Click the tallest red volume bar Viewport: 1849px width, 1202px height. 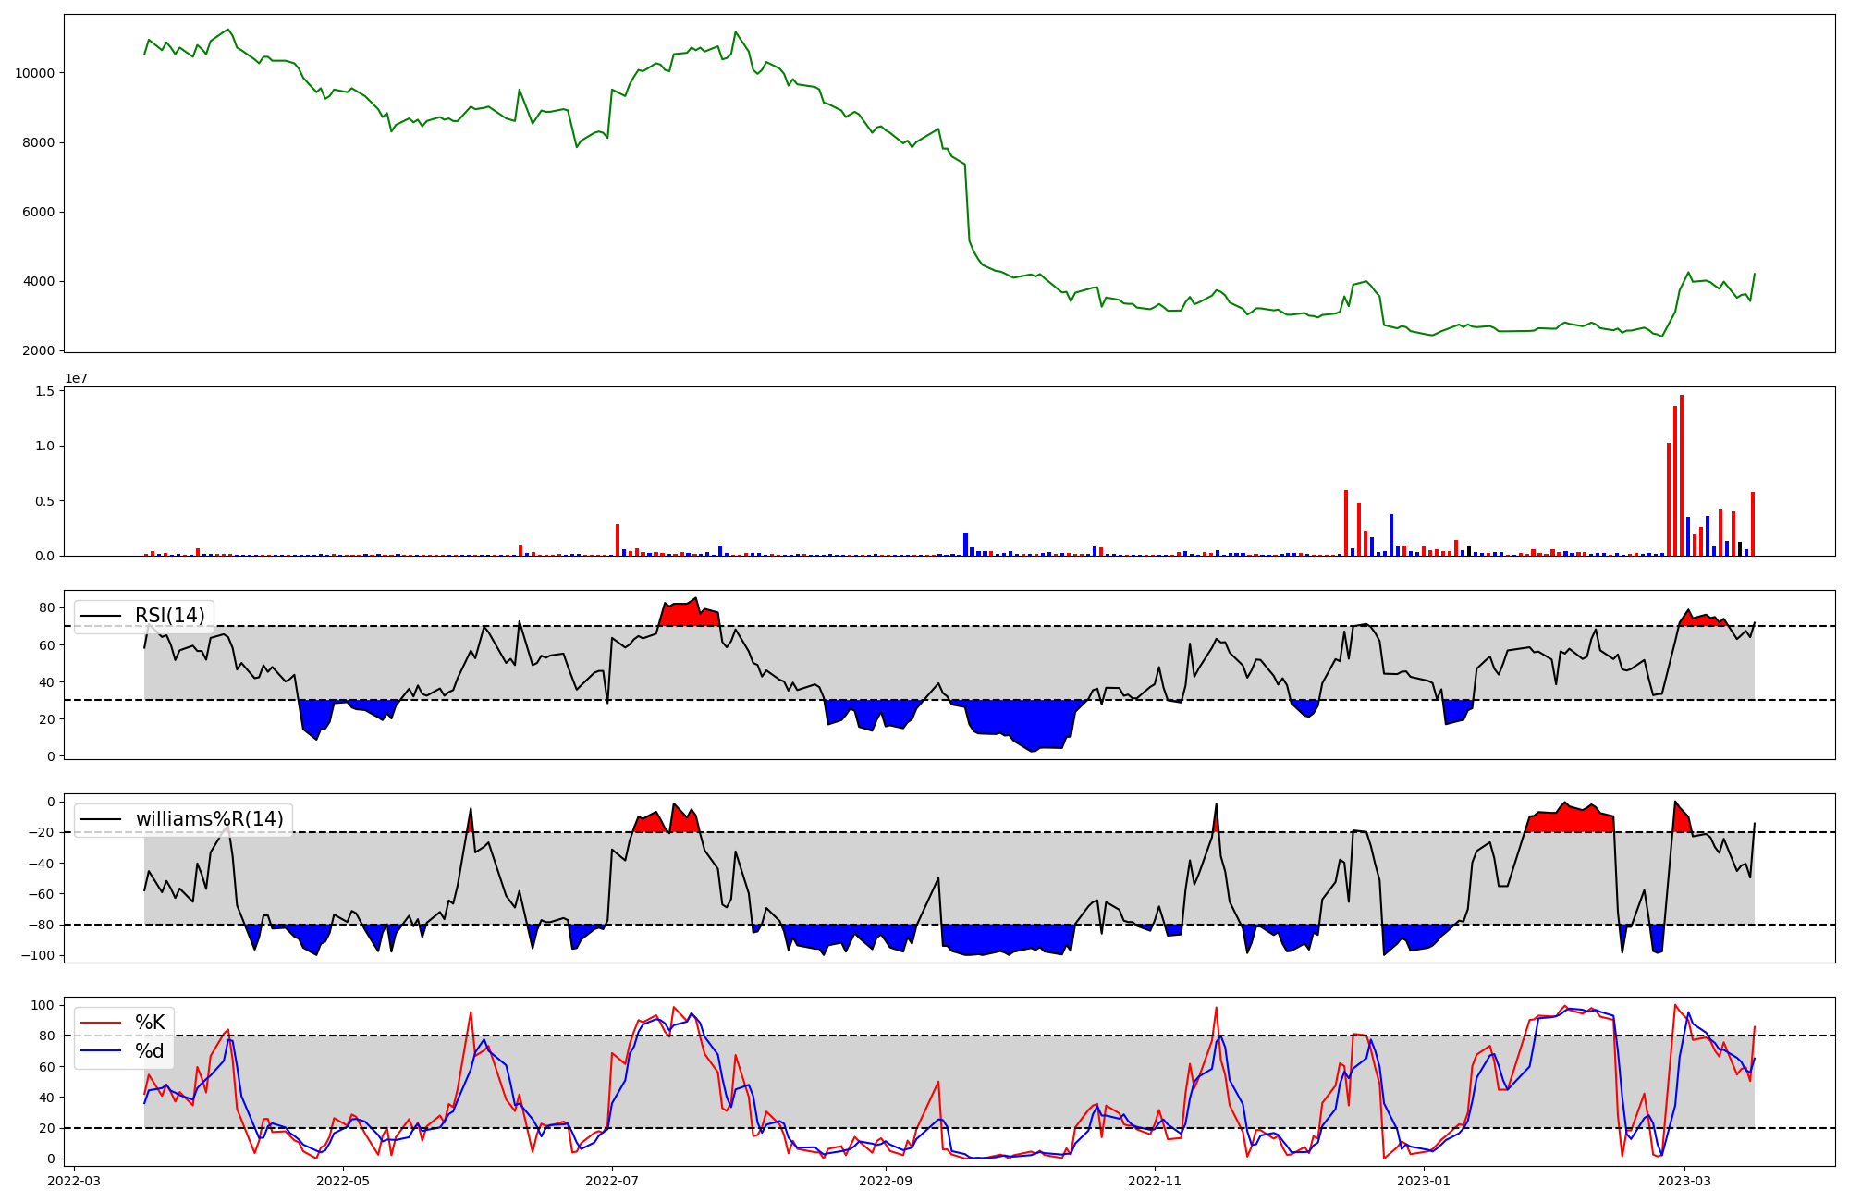tap(1682, 476)
